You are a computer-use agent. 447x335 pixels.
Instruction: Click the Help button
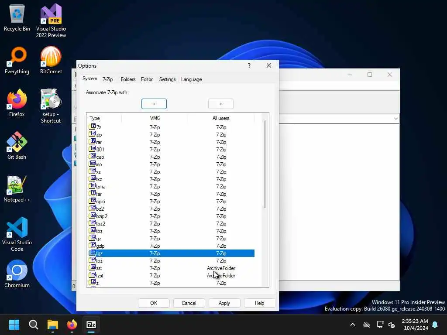click(260, 303)
